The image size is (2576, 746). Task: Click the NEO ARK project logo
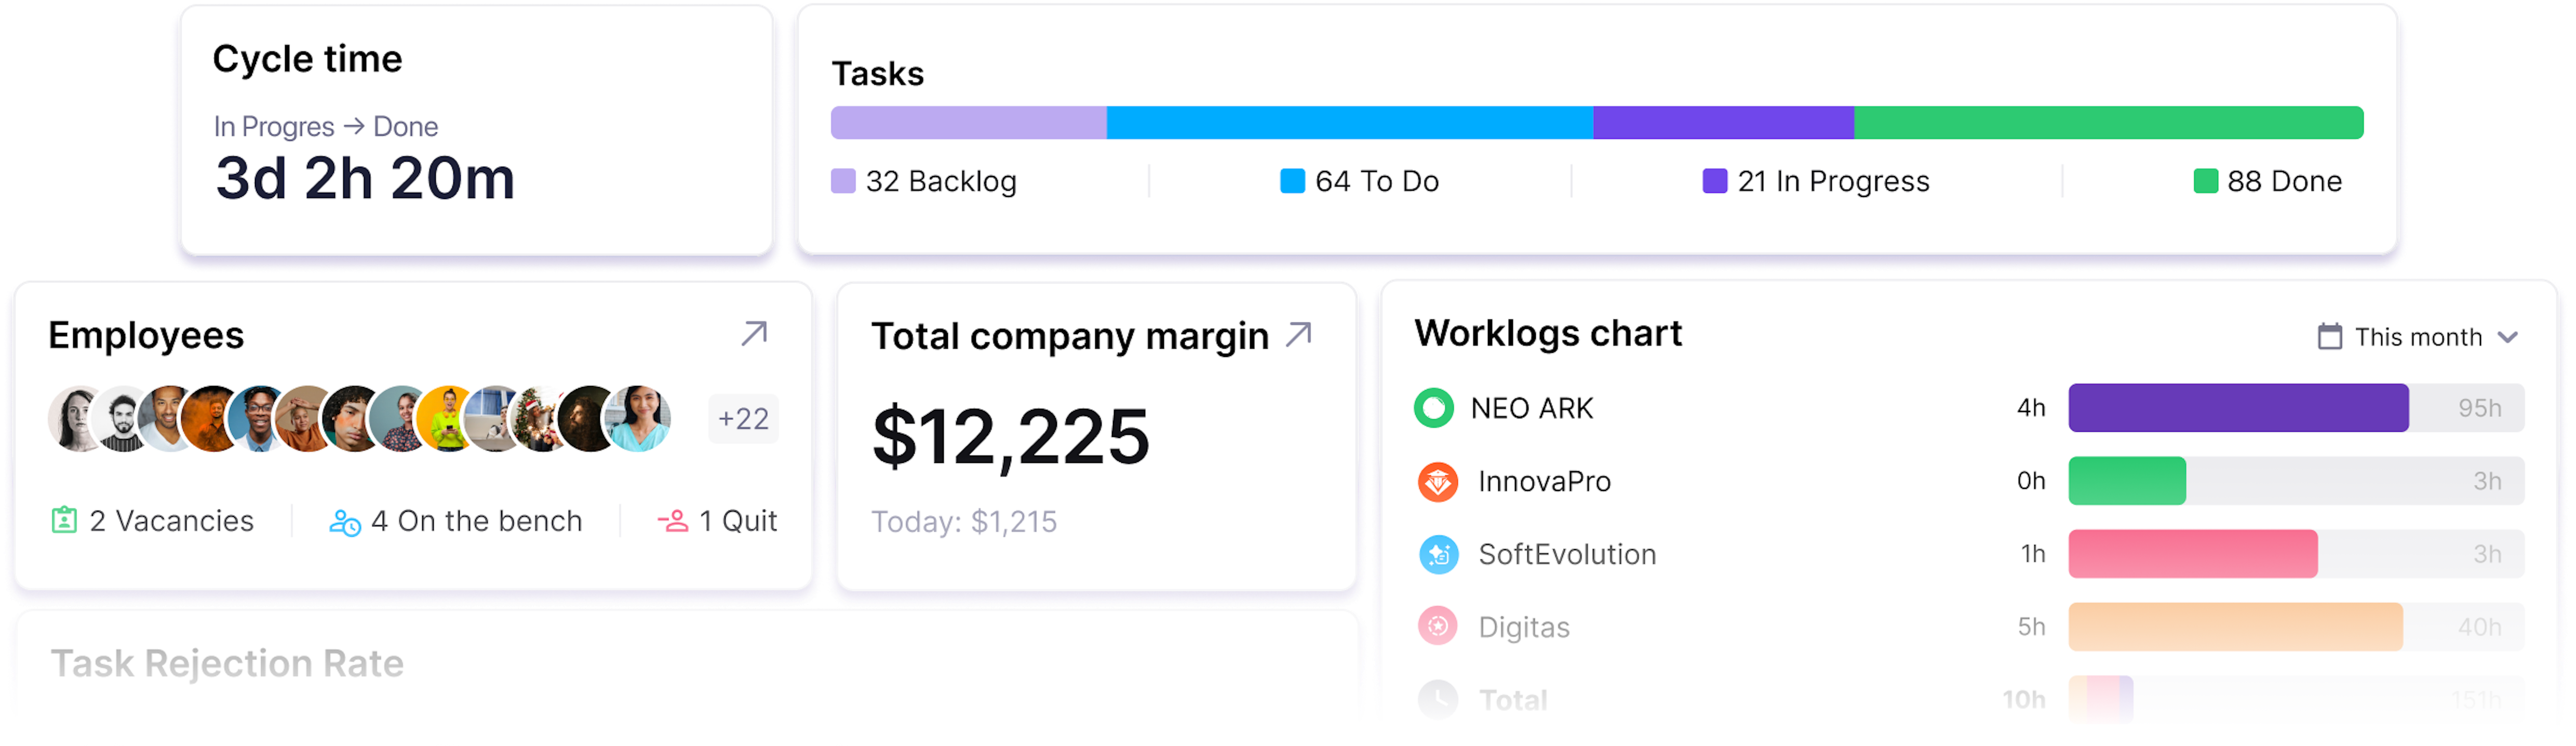pyautogui.click(x=1434, y=408)
